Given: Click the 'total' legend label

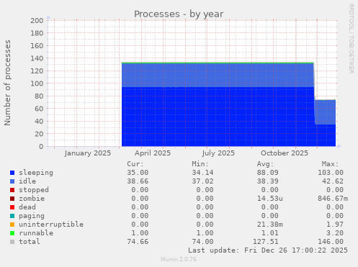Looking at the screenshot, I should coord(30,242).
